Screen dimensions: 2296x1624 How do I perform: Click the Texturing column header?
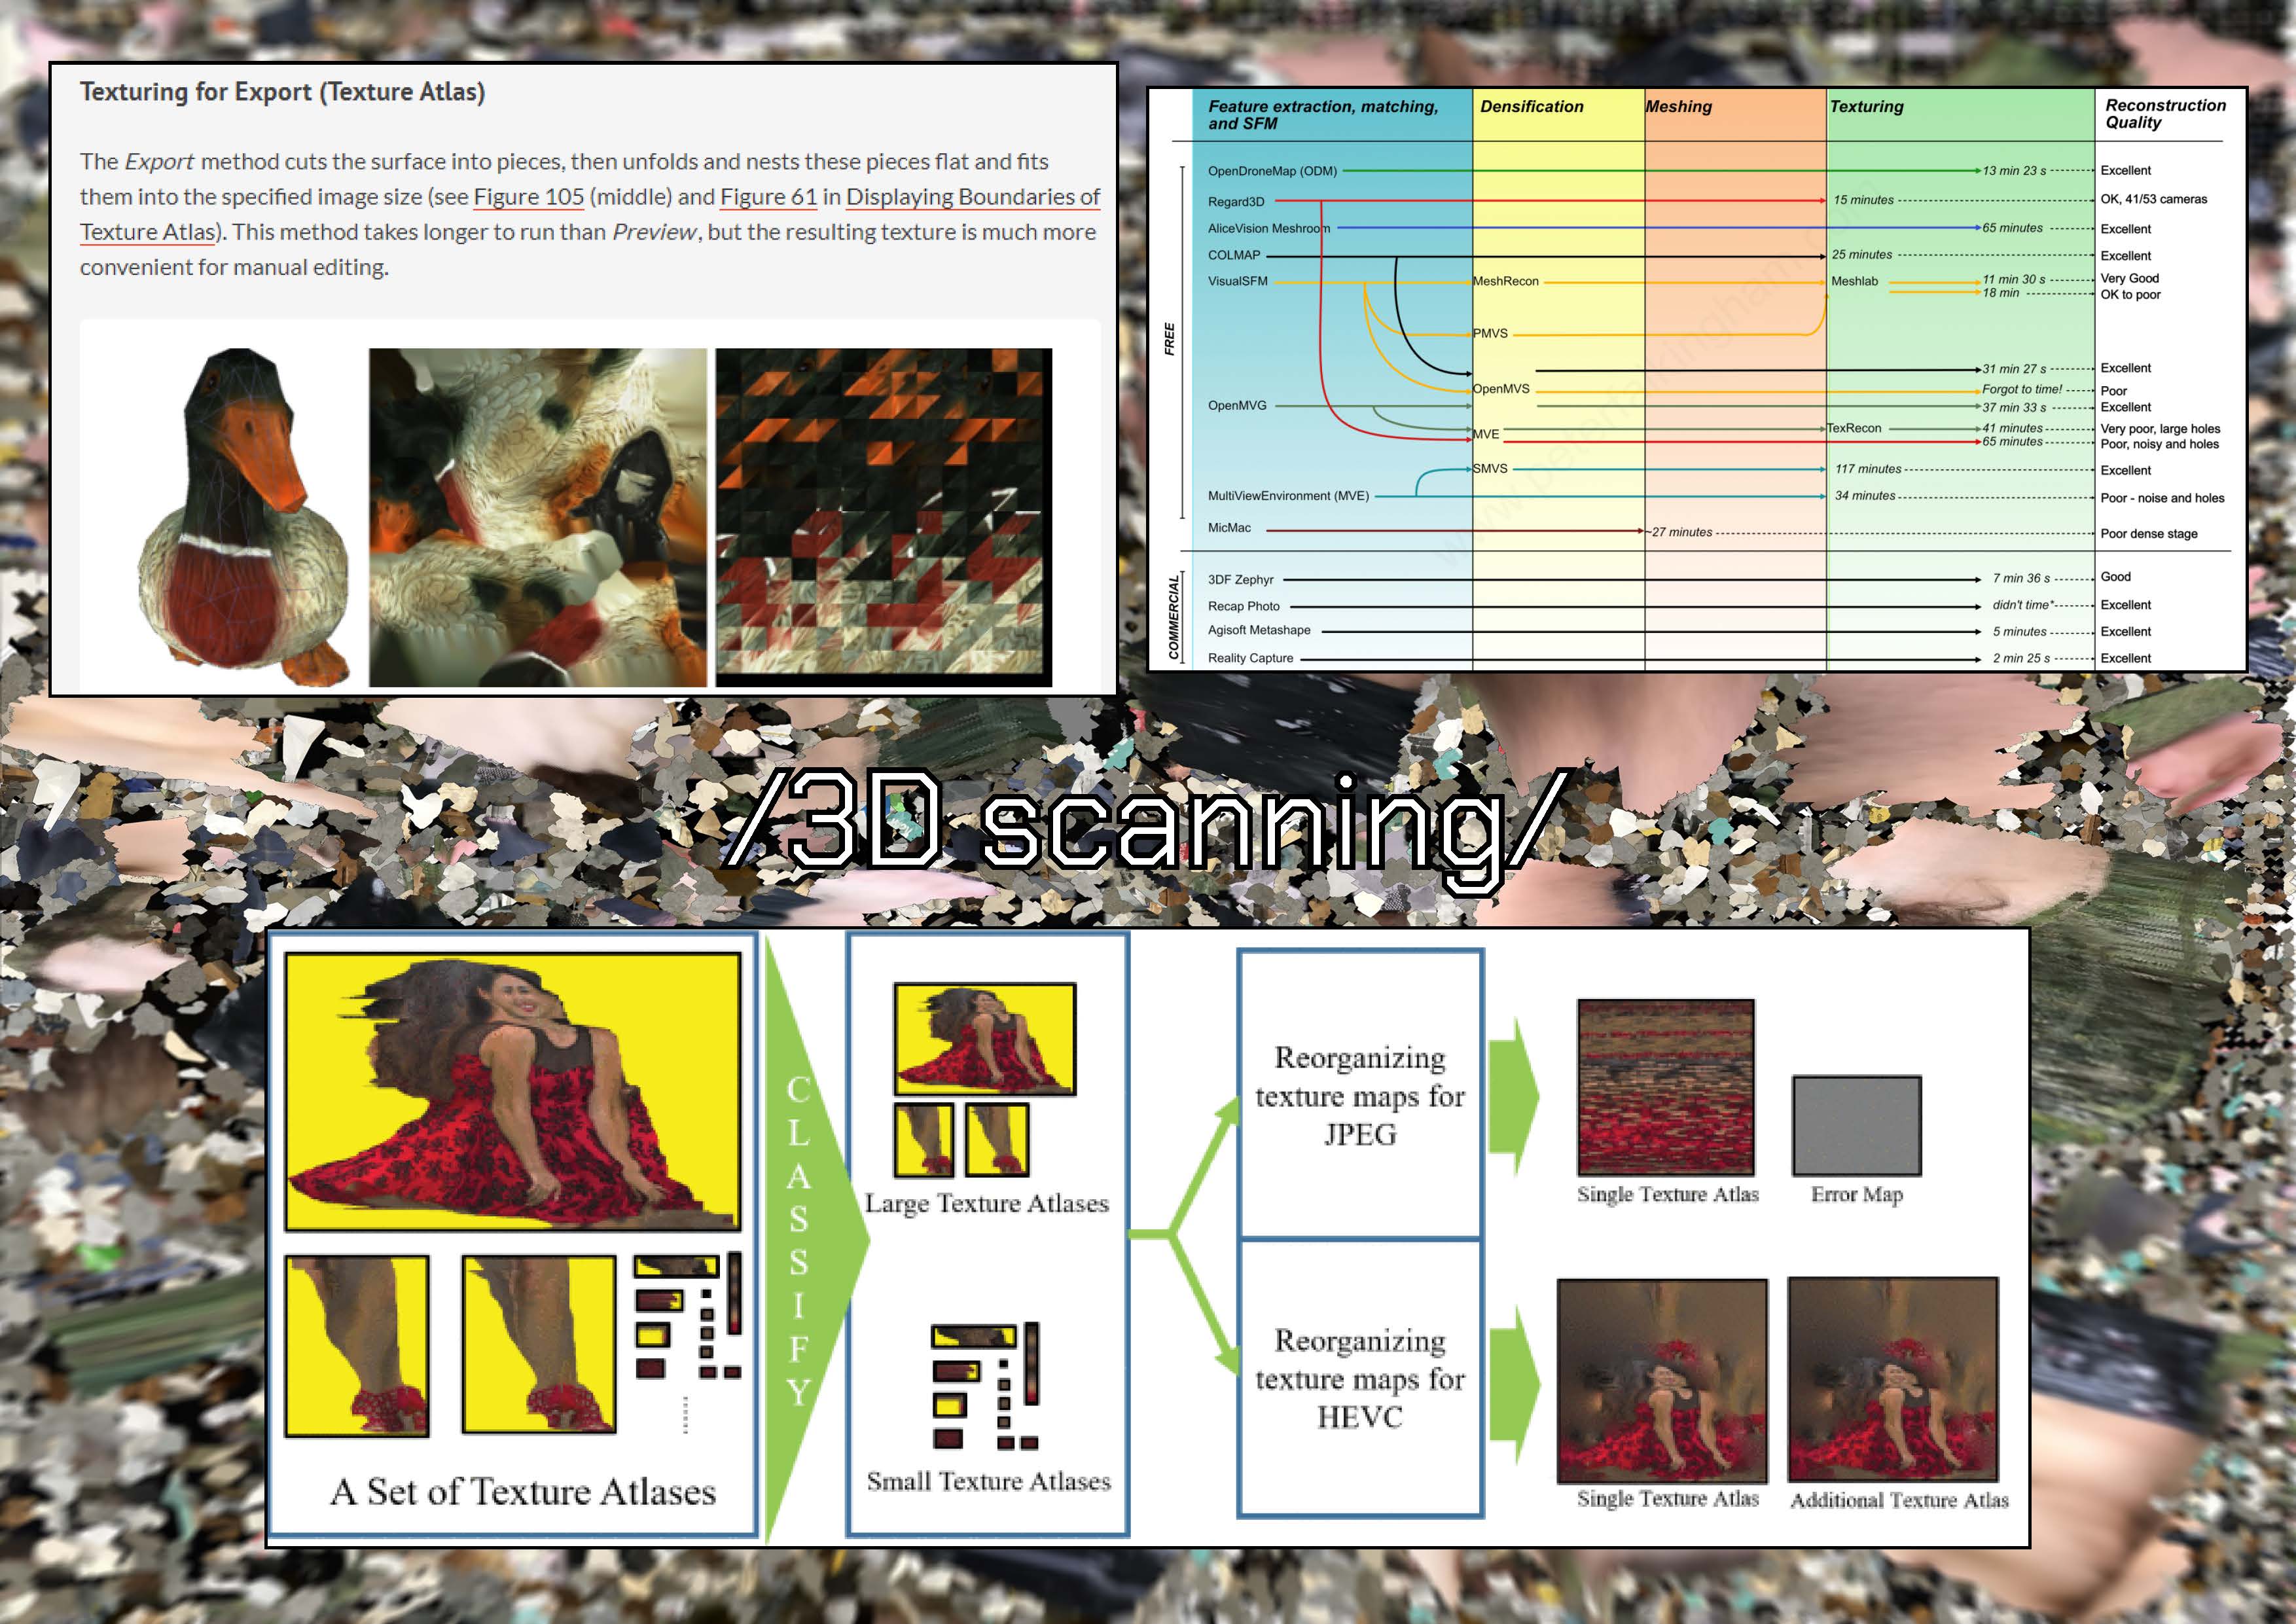click(1866, 107)
